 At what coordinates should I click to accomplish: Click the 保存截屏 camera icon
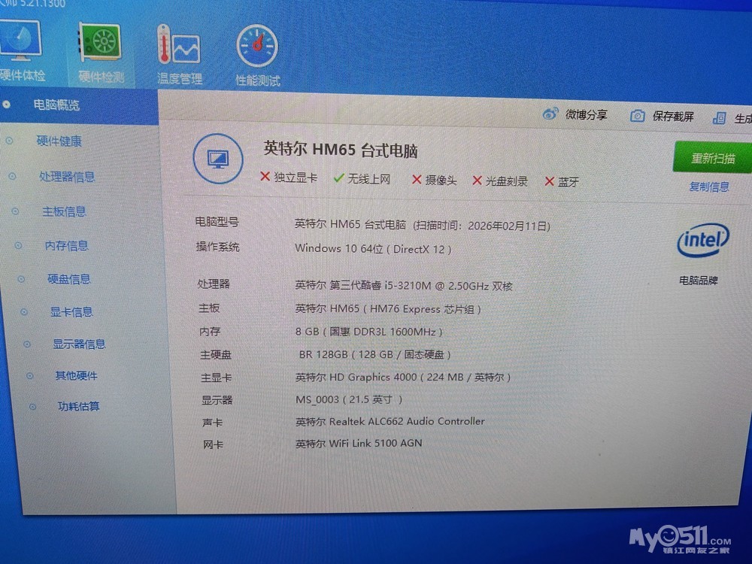(638, 116)
